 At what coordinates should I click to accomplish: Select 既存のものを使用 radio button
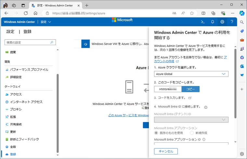point(156,133)
